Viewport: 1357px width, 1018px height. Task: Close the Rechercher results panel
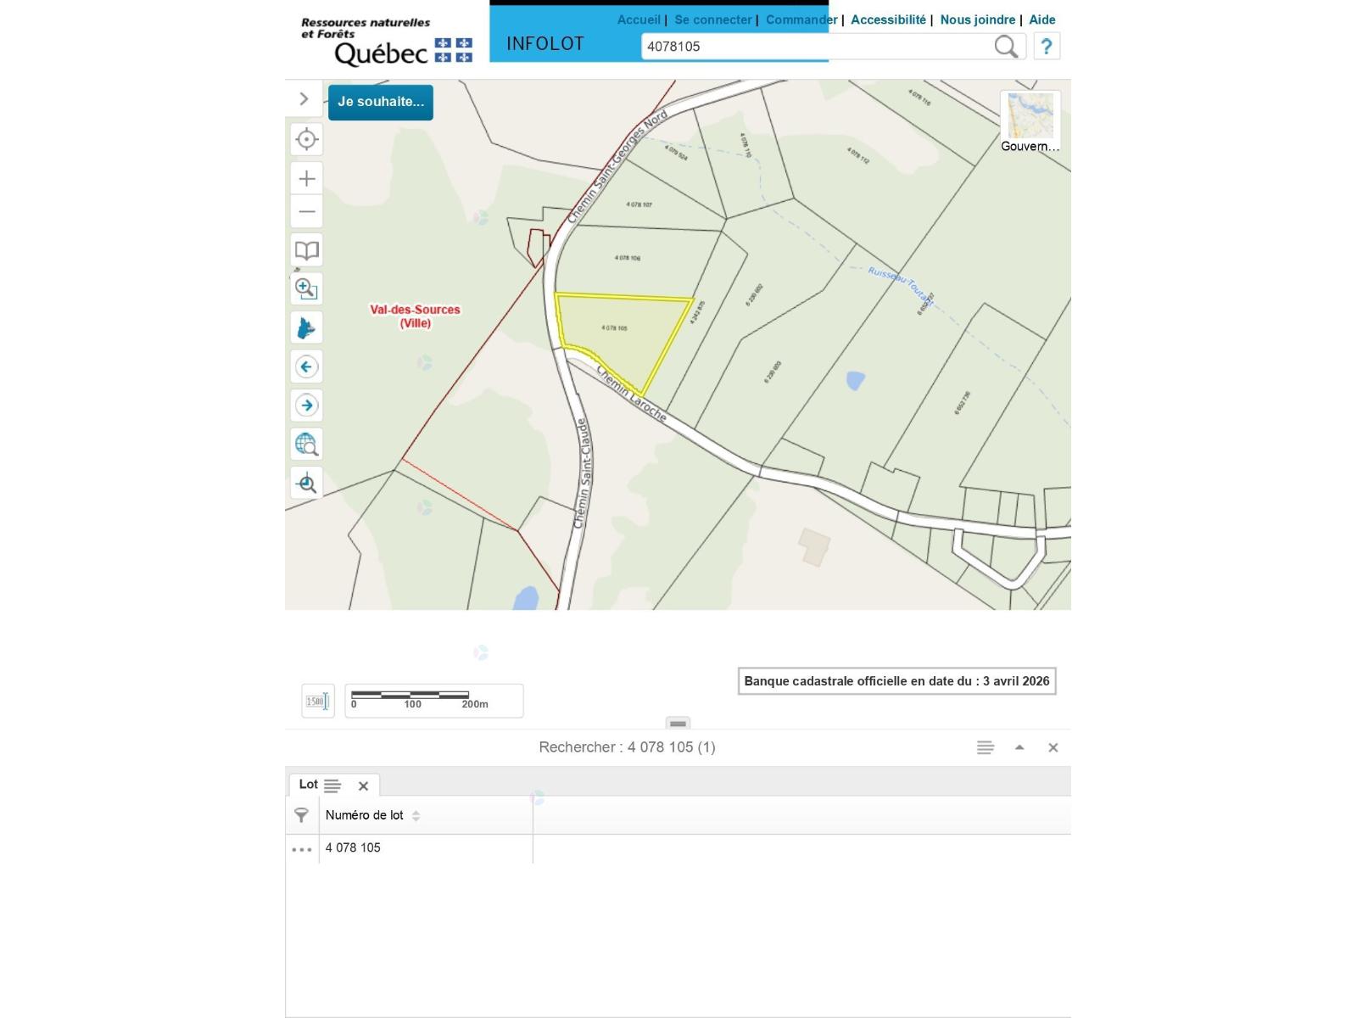(x=1053, y=747)
